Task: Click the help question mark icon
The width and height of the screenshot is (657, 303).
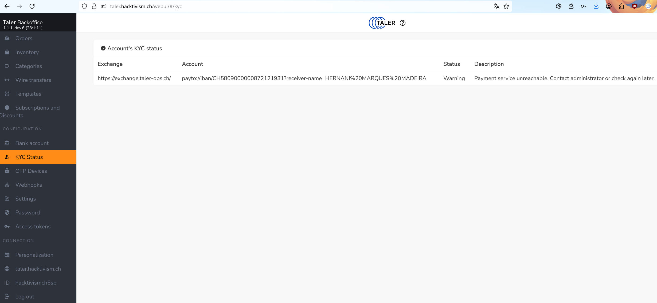Action: (402, 23)
